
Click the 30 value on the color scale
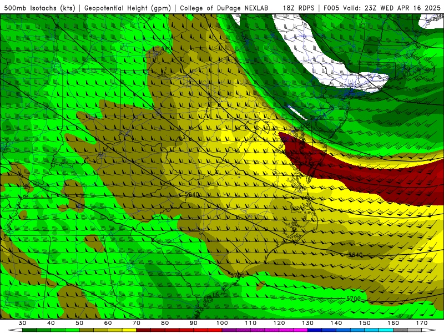pyautogui.click(x=22, y=323)
